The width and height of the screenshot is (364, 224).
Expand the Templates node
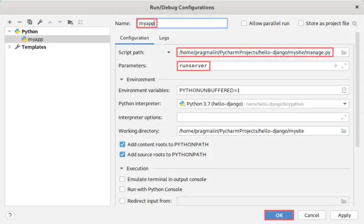click(x=9, y=46)
